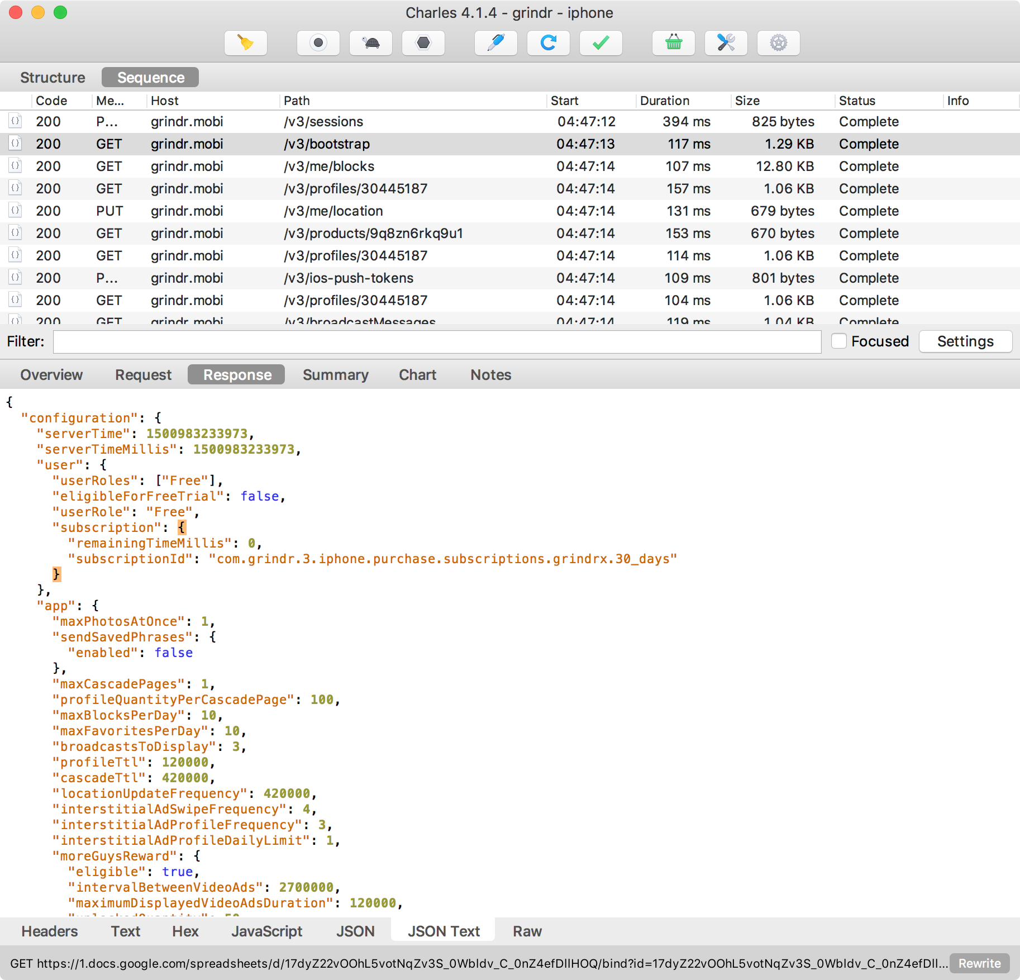1020x980 pixels.
Task: Click the "serverTimeMillis" value
Action: coord(244,449)
